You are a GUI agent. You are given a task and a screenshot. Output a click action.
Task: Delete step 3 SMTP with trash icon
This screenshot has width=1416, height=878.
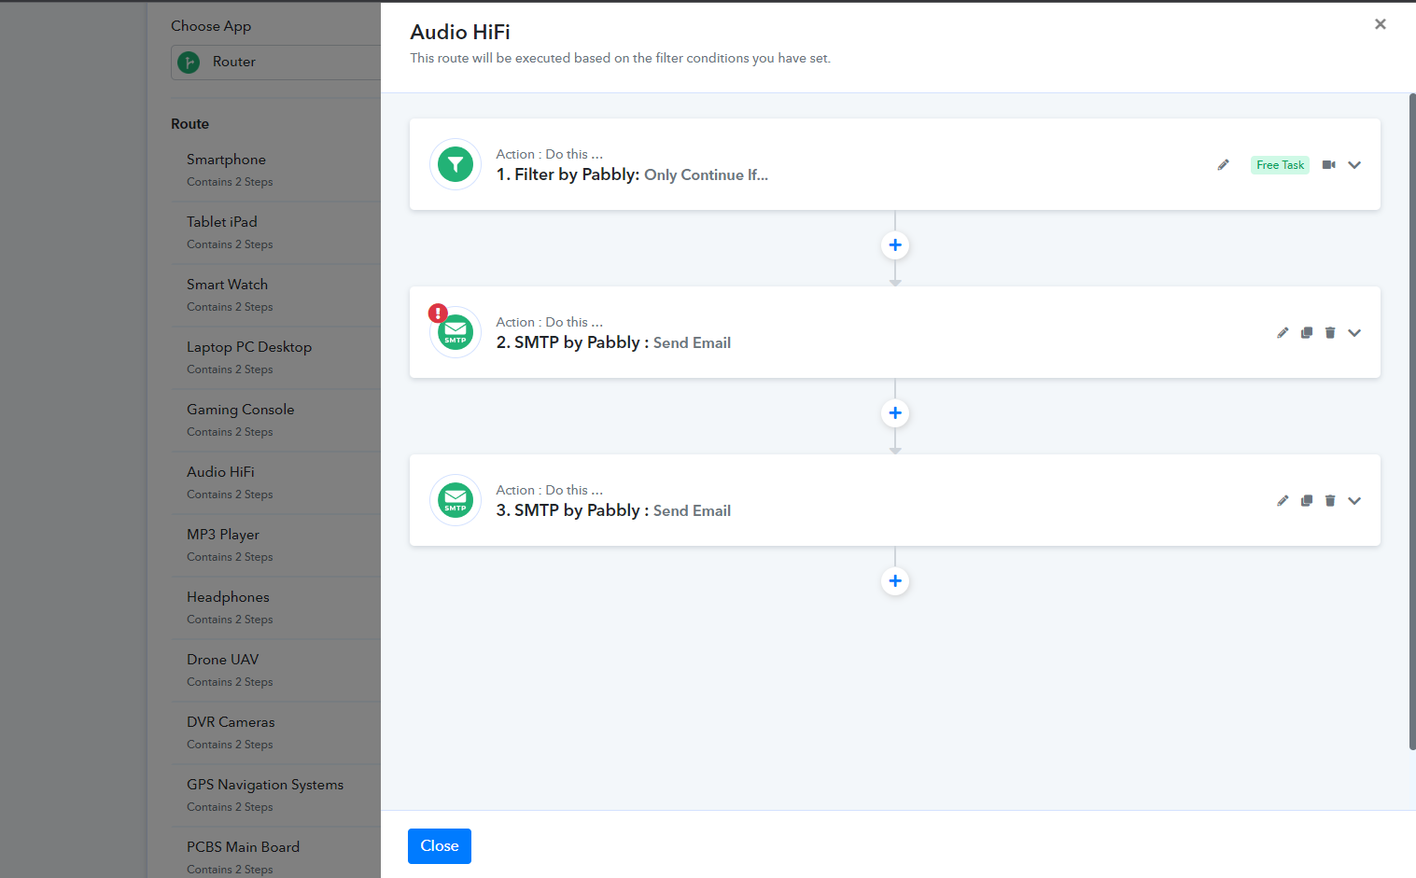coord(1330,501)
